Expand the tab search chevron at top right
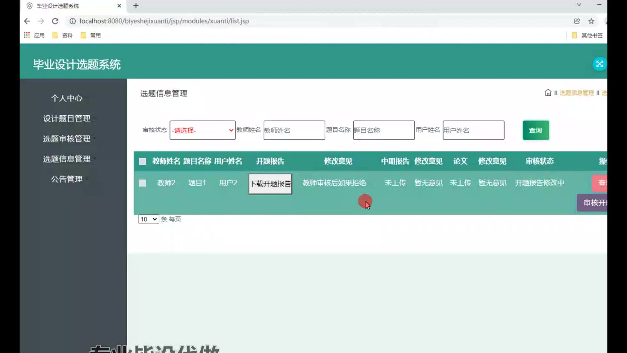Screen dimensions: 627x353 [579, 5]
